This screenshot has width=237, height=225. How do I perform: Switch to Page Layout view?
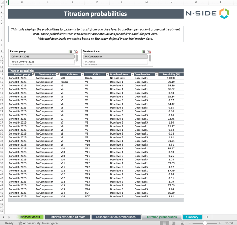[173, 223]
